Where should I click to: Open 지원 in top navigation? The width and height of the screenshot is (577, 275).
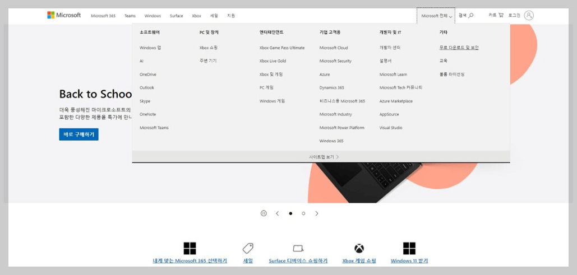click(x=231, y=16)
